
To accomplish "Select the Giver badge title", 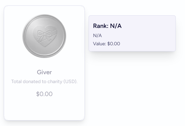I will pyautogui.click(x=44, y=72).
